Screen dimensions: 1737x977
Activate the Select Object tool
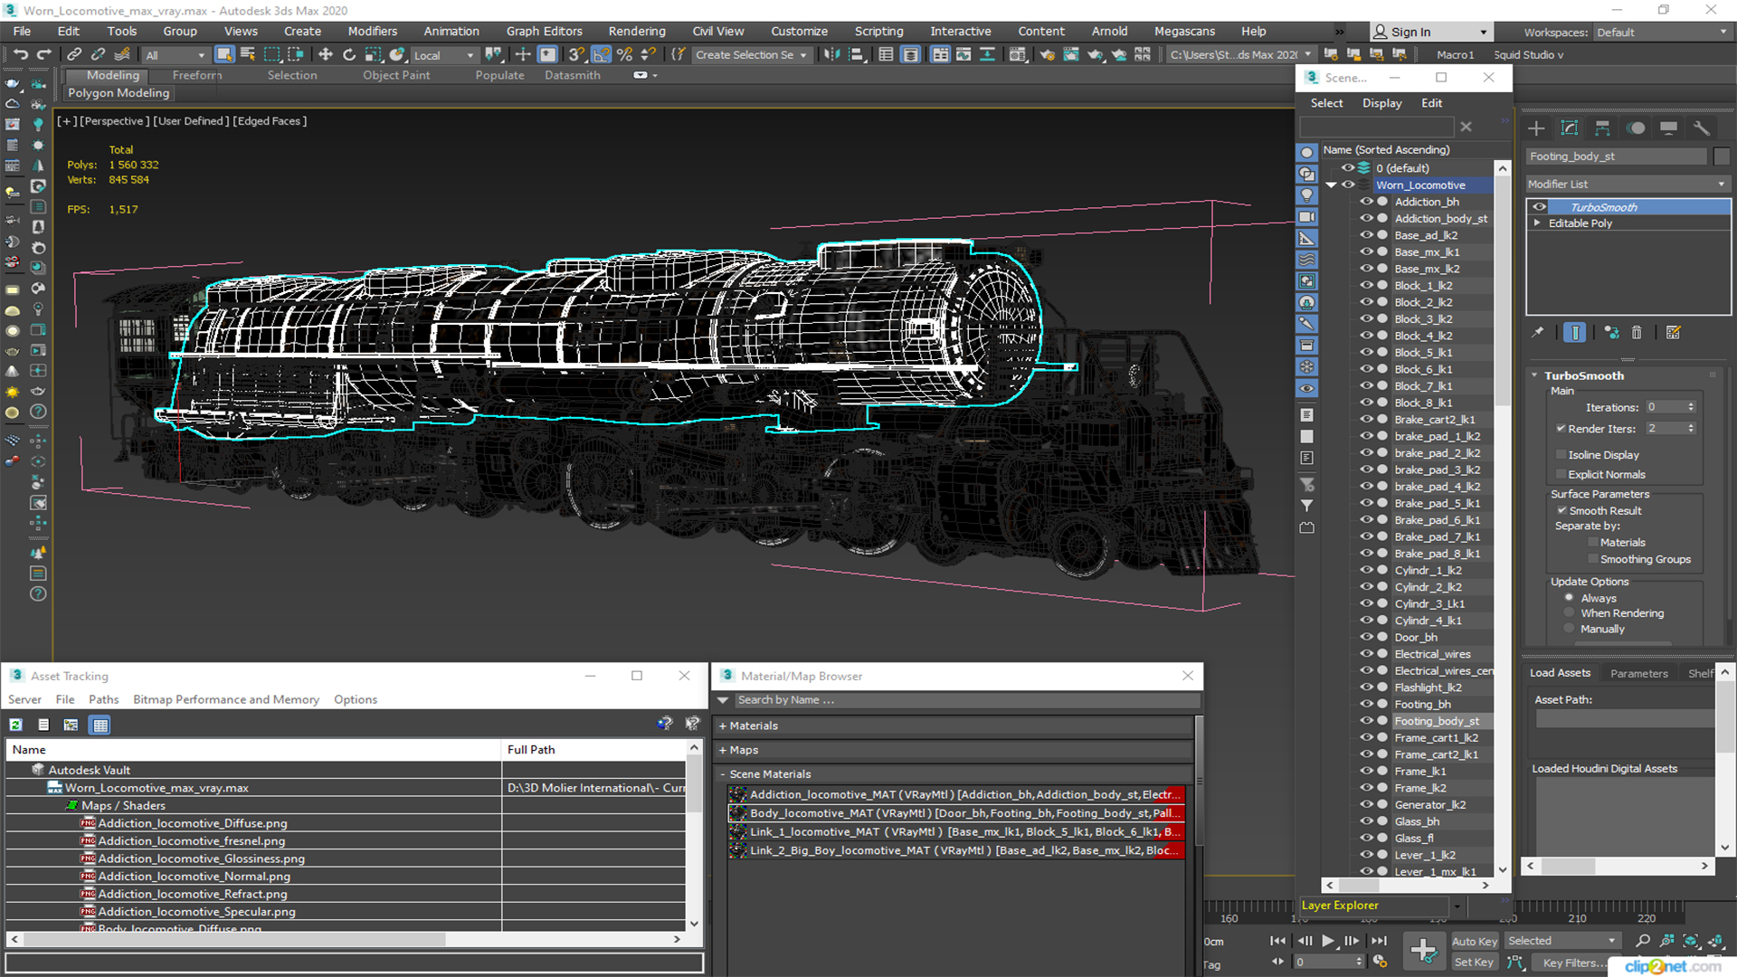click(224, 54)
